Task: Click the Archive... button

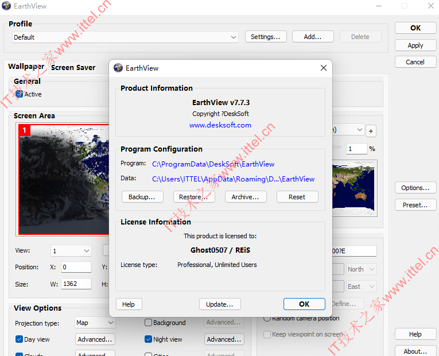Action: coord(246,197)
